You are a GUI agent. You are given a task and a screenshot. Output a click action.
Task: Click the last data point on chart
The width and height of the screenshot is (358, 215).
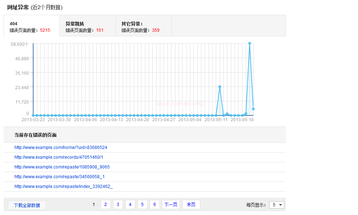253,109
